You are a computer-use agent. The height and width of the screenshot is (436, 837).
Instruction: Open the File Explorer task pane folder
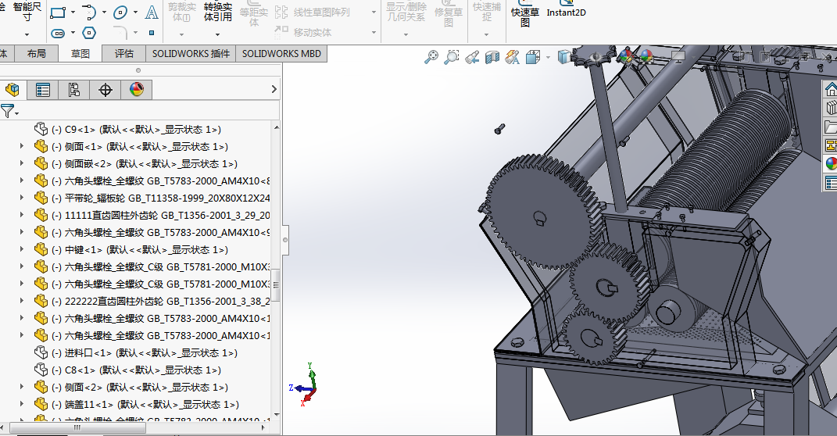[830, 127]
